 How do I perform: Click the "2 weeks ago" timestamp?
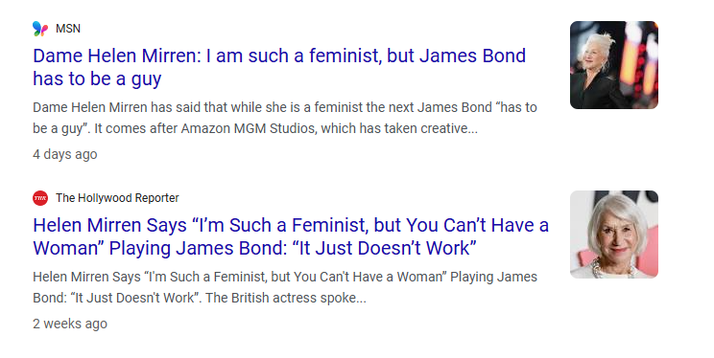point(70,324)
